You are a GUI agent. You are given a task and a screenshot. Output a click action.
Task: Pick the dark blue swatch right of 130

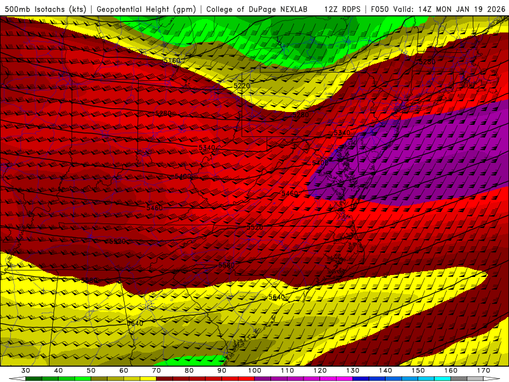361,379
